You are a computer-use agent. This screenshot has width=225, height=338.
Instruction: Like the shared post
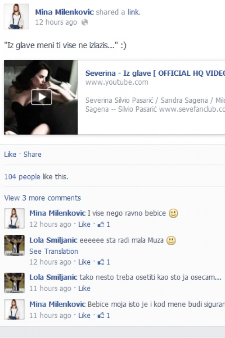tap(10, 154)
